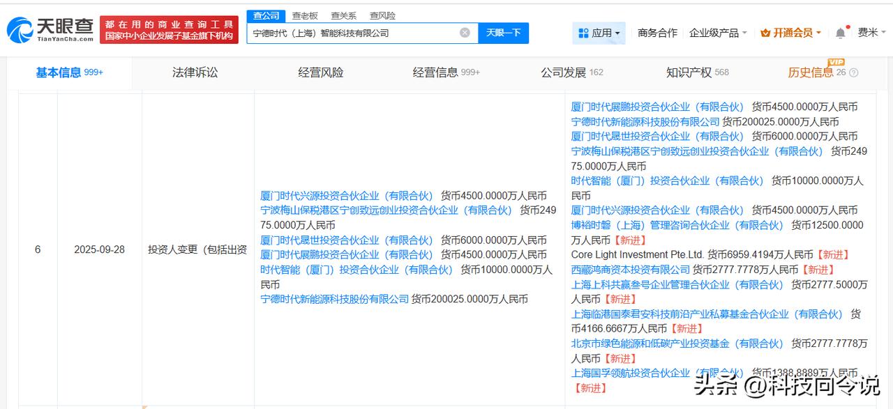This screenshot has width=893, height=409.
Task: Open Core Light Investment Pte.Ltd. entry
Action: tap(638, 255)
